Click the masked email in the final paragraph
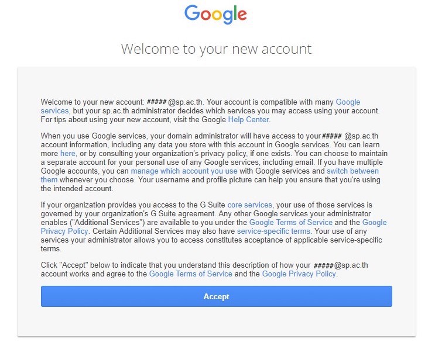This screenshot has width=435, height=346. (341, 265)
